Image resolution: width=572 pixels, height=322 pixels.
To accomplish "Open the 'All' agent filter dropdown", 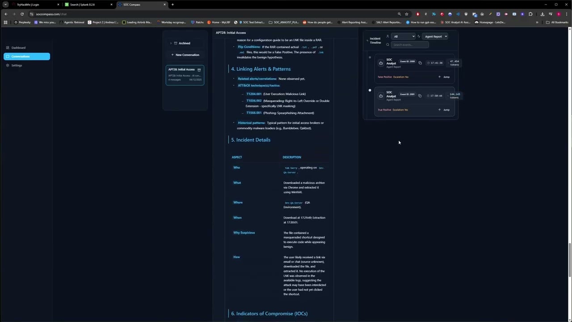I will [x=404, y=36].
